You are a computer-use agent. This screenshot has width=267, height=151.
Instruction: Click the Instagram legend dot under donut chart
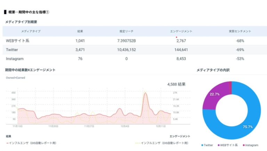(x=243, y=145)
